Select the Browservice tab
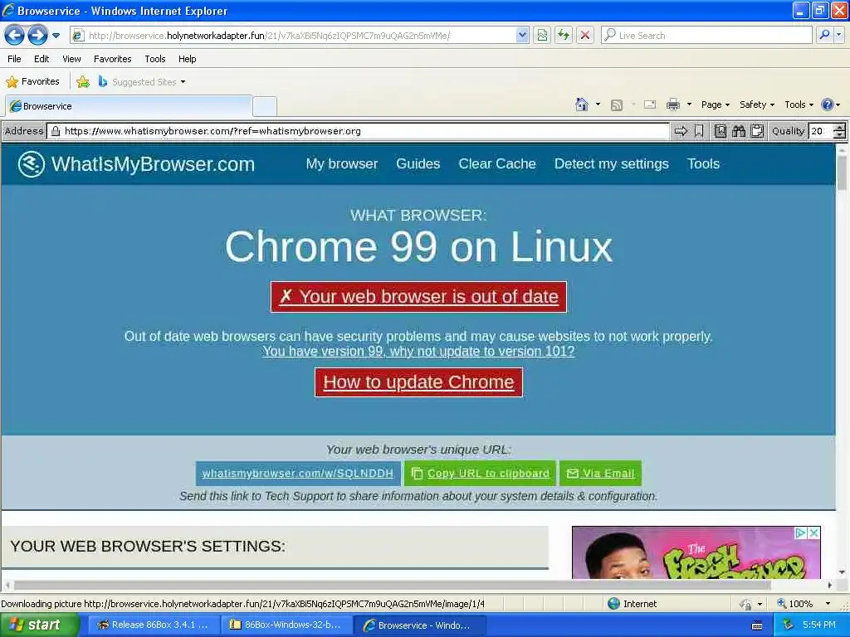Image resolution: width=850 pixels, height=637 pixels. [x=129, y=106]
